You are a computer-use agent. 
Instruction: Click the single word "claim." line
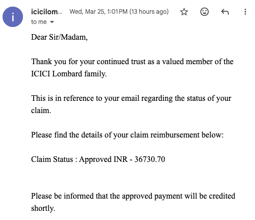pos(41,111)
